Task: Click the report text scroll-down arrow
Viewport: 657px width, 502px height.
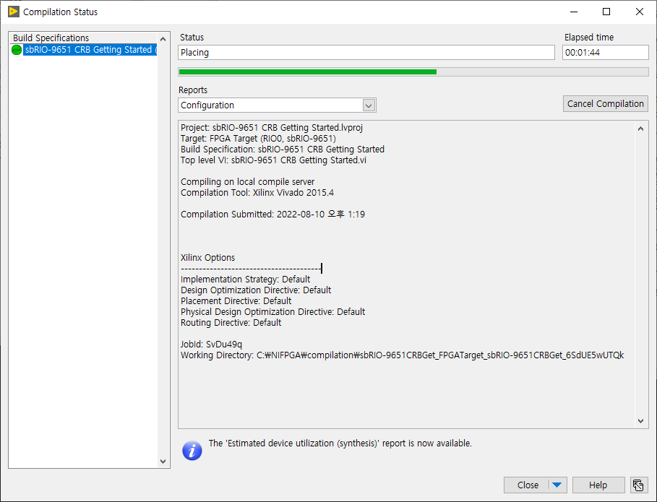Action: [640, 421]
